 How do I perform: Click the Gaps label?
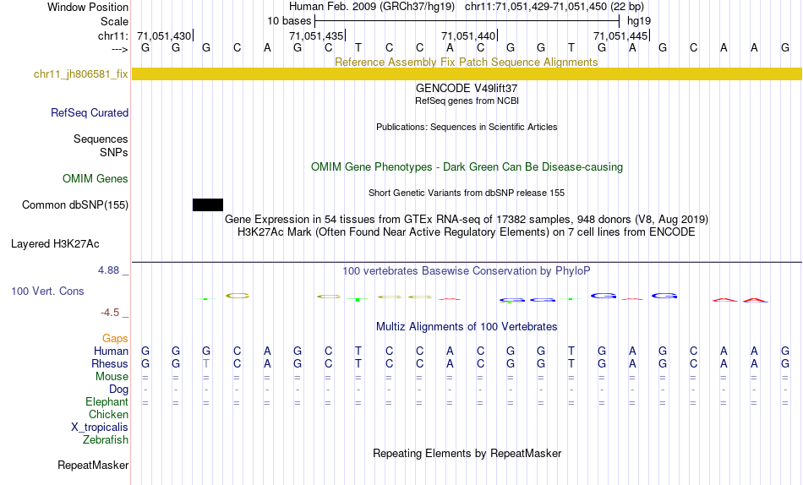[115, 338]
